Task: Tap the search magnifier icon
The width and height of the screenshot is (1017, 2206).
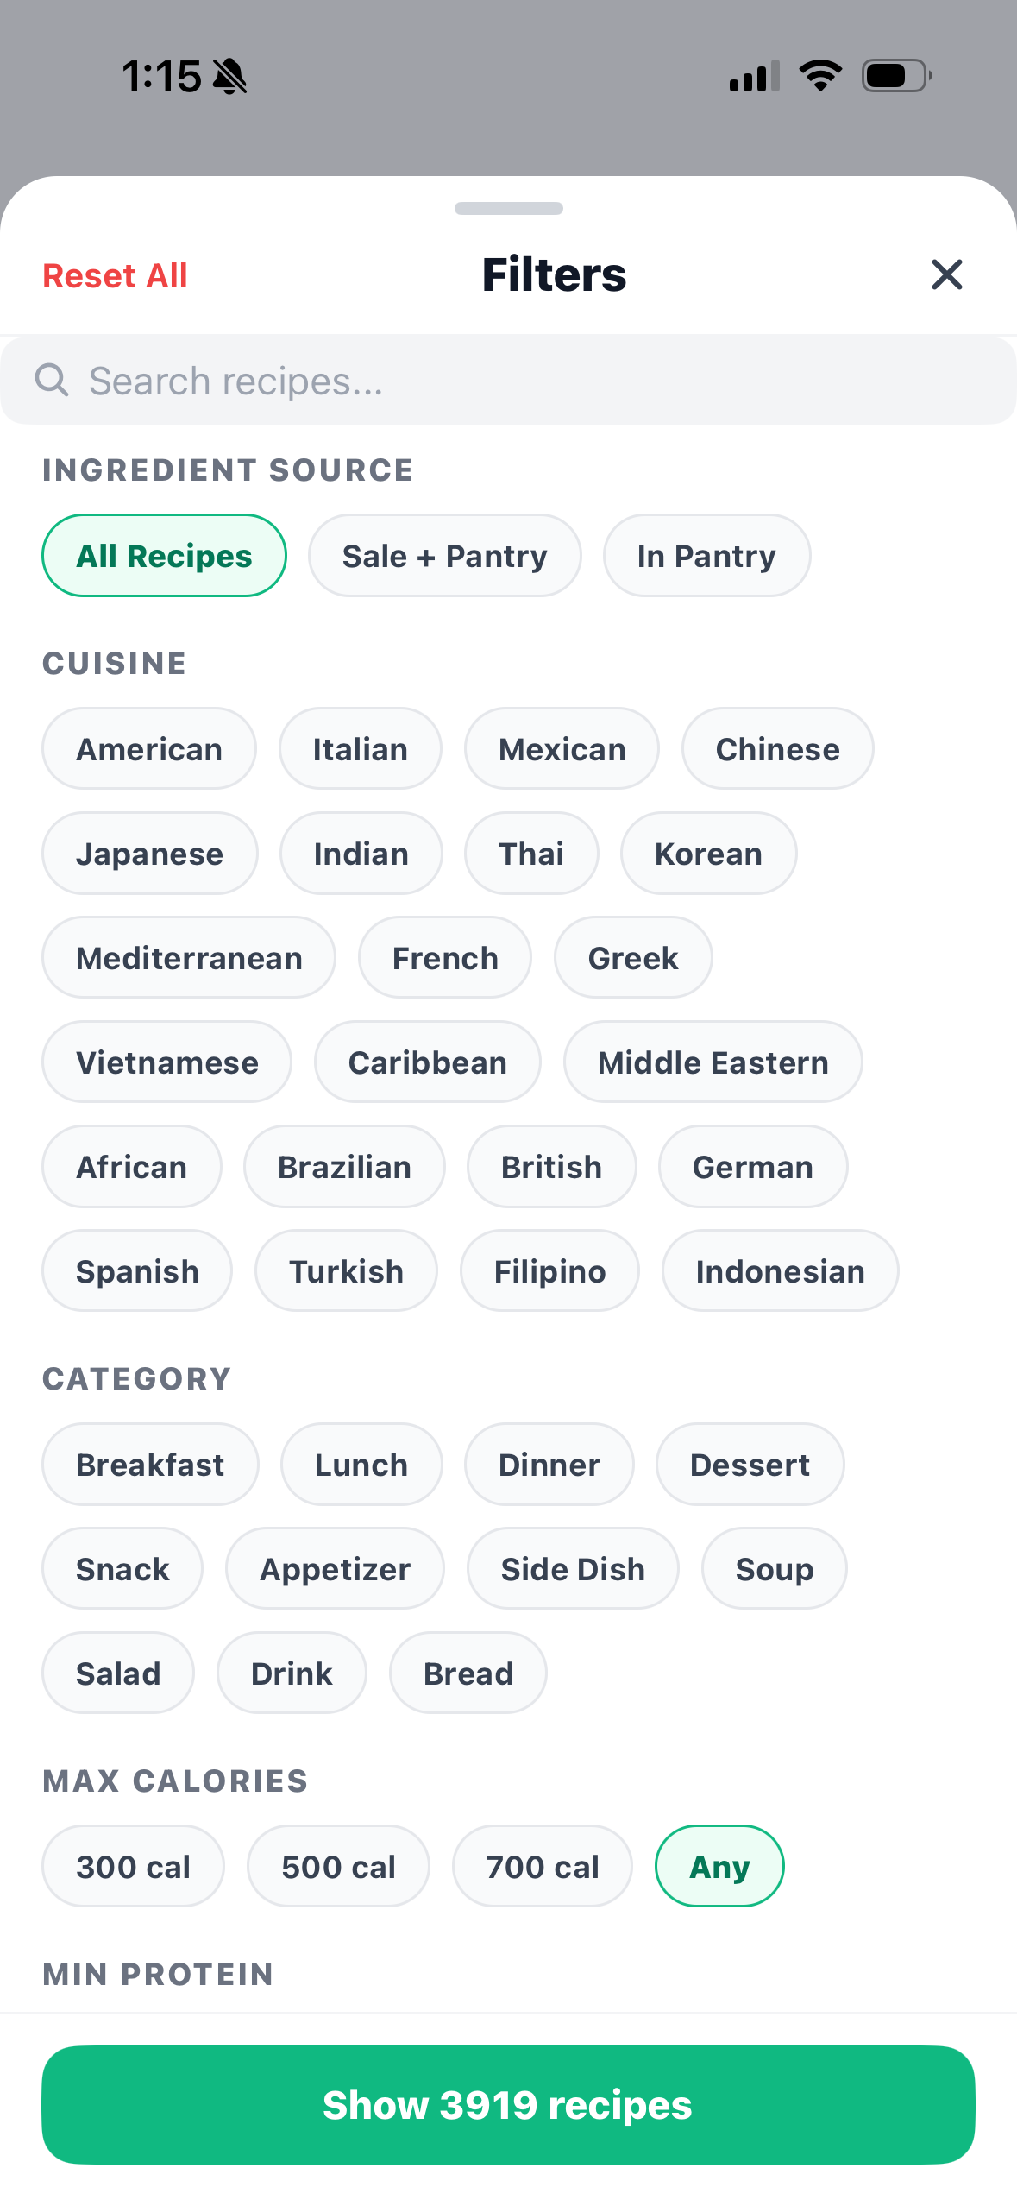Action: (52, 380)
